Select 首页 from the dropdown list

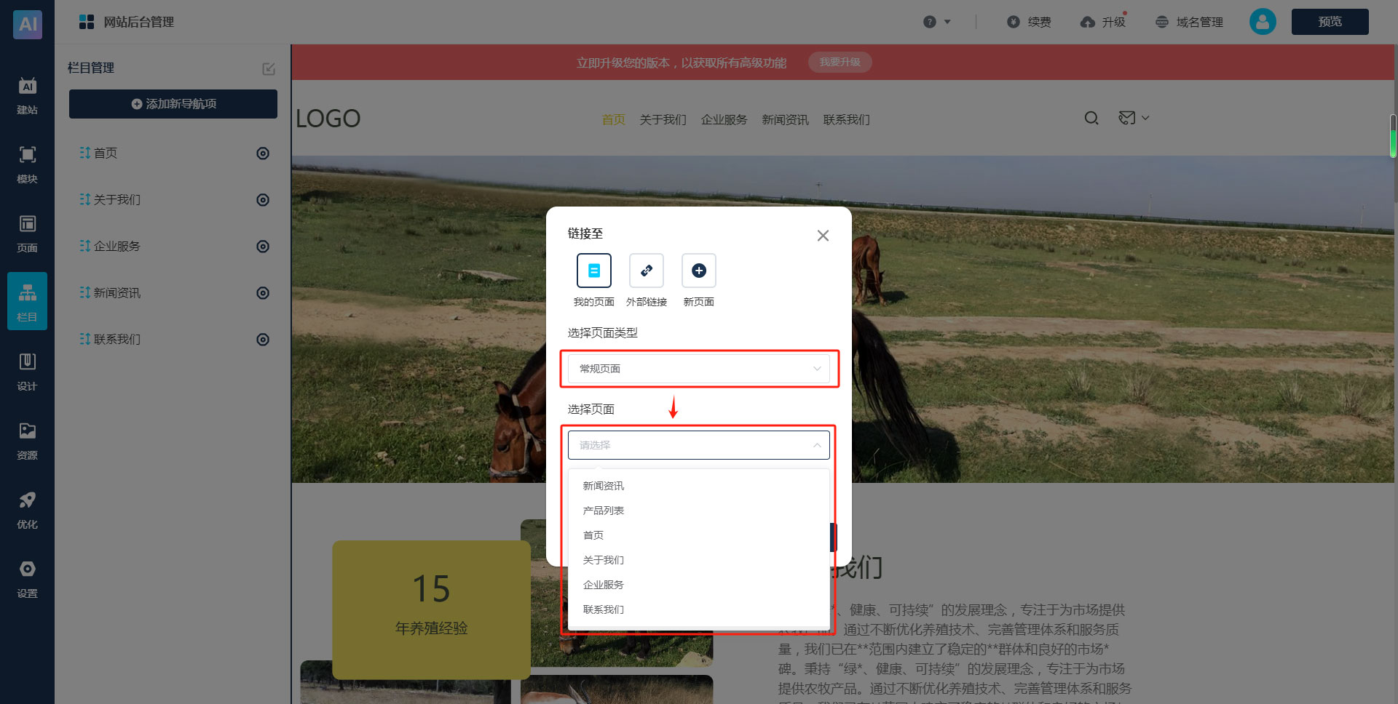pyautogui.click(x=699, y=535)
